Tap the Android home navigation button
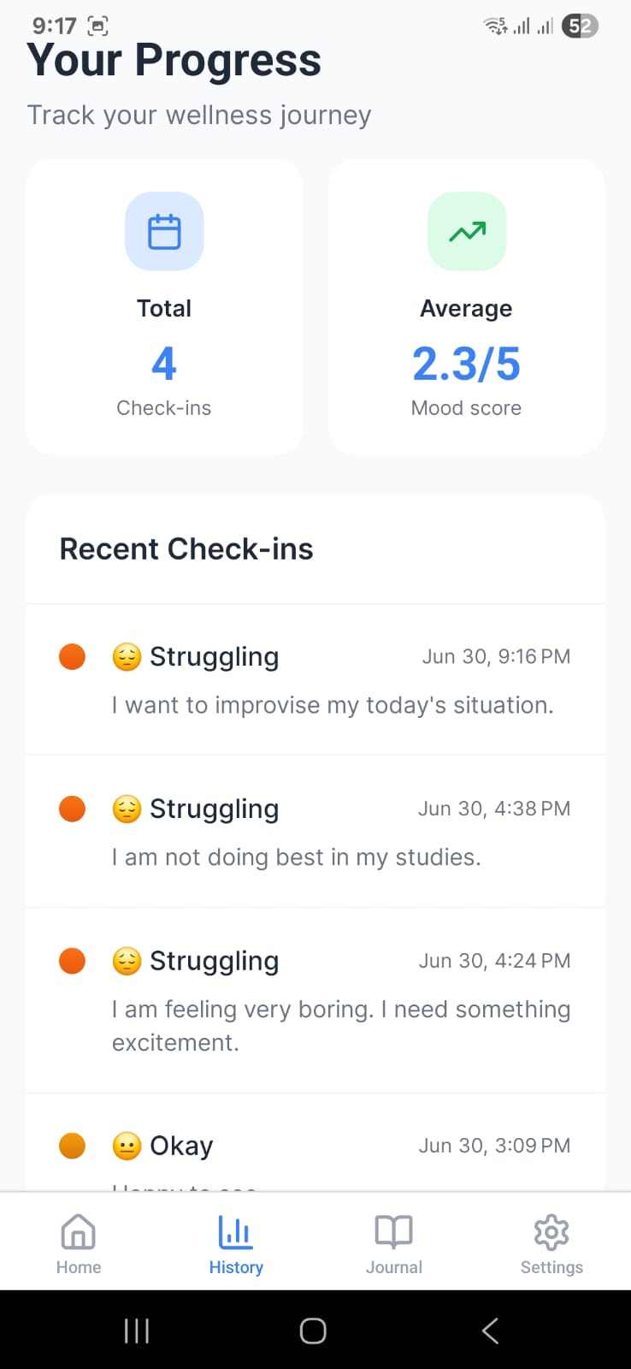Viewport: 631px width, 1369px height. (x=313, y=1330)
